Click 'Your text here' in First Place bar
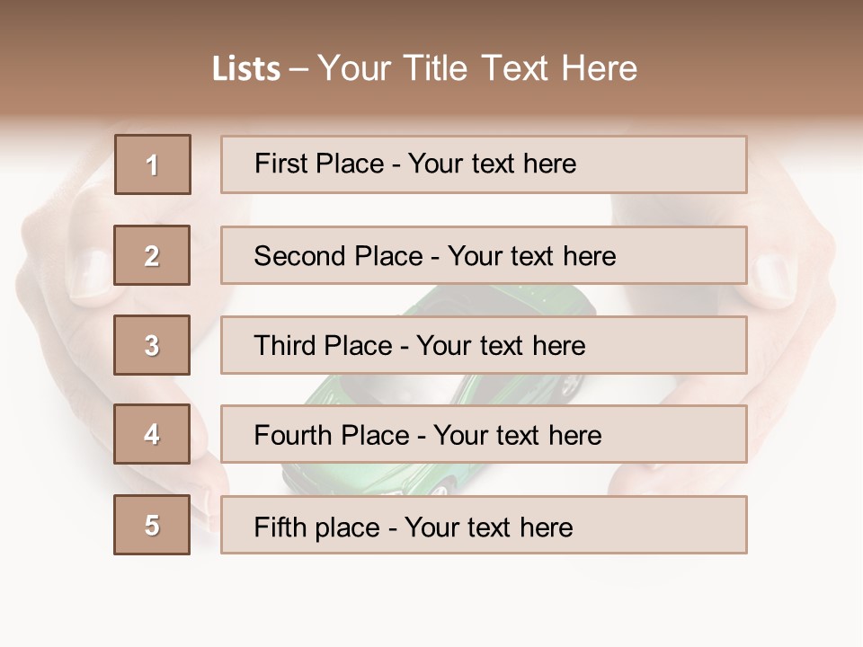Screen dimensions: 863x647 coord(492,164)
